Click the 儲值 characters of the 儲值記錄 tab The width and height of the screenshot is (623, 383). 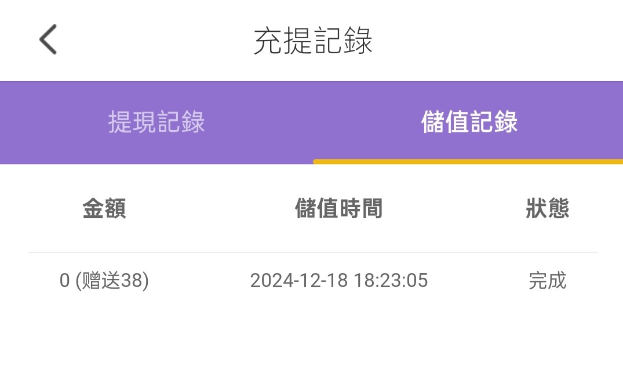tap(445, 122)
